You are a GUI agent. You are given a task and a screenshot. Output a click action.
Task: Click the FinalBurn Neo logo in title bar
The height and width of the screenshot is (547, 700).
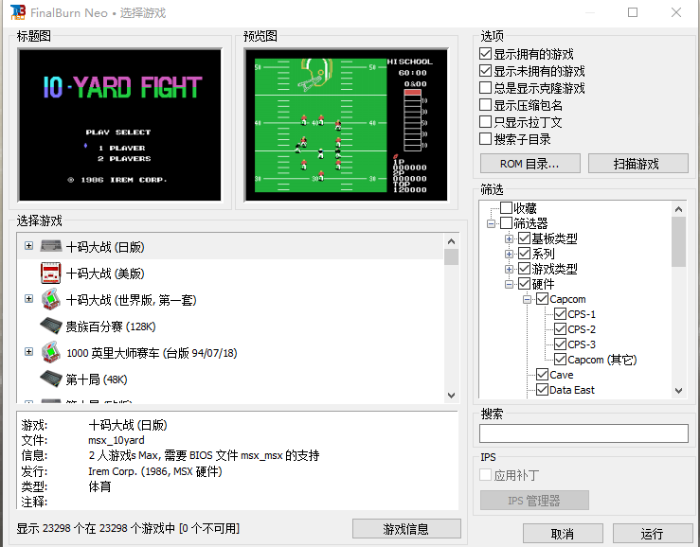pos(18,12)
